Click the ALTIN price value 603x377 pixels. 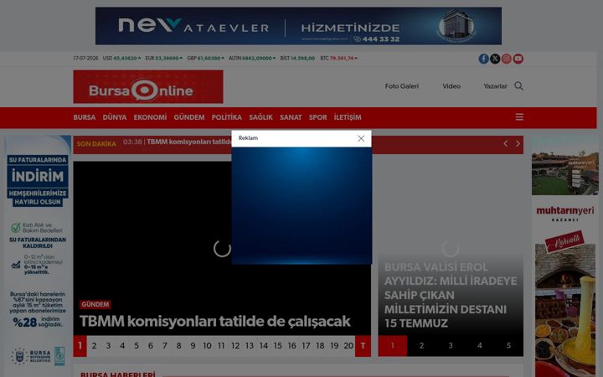(259, 59)
